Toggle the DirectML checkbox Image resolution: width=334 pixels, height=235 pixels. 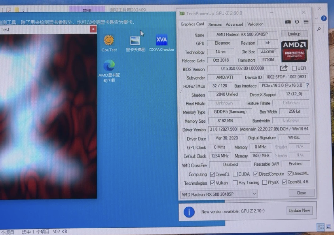(290, 174)
